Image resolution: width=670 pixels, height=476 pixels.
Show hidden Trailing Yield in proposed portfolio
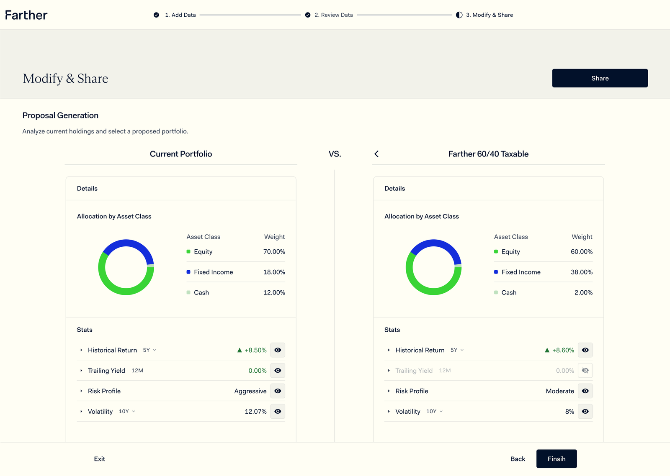(585, 371)
